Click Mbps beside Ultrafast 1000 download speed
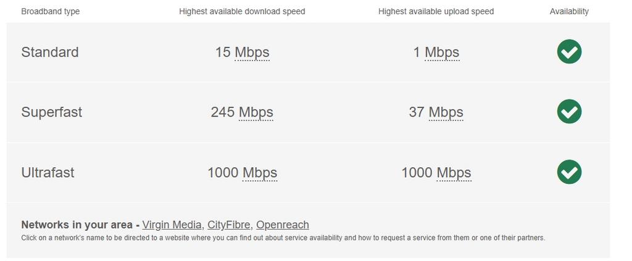 click(260, 173)
